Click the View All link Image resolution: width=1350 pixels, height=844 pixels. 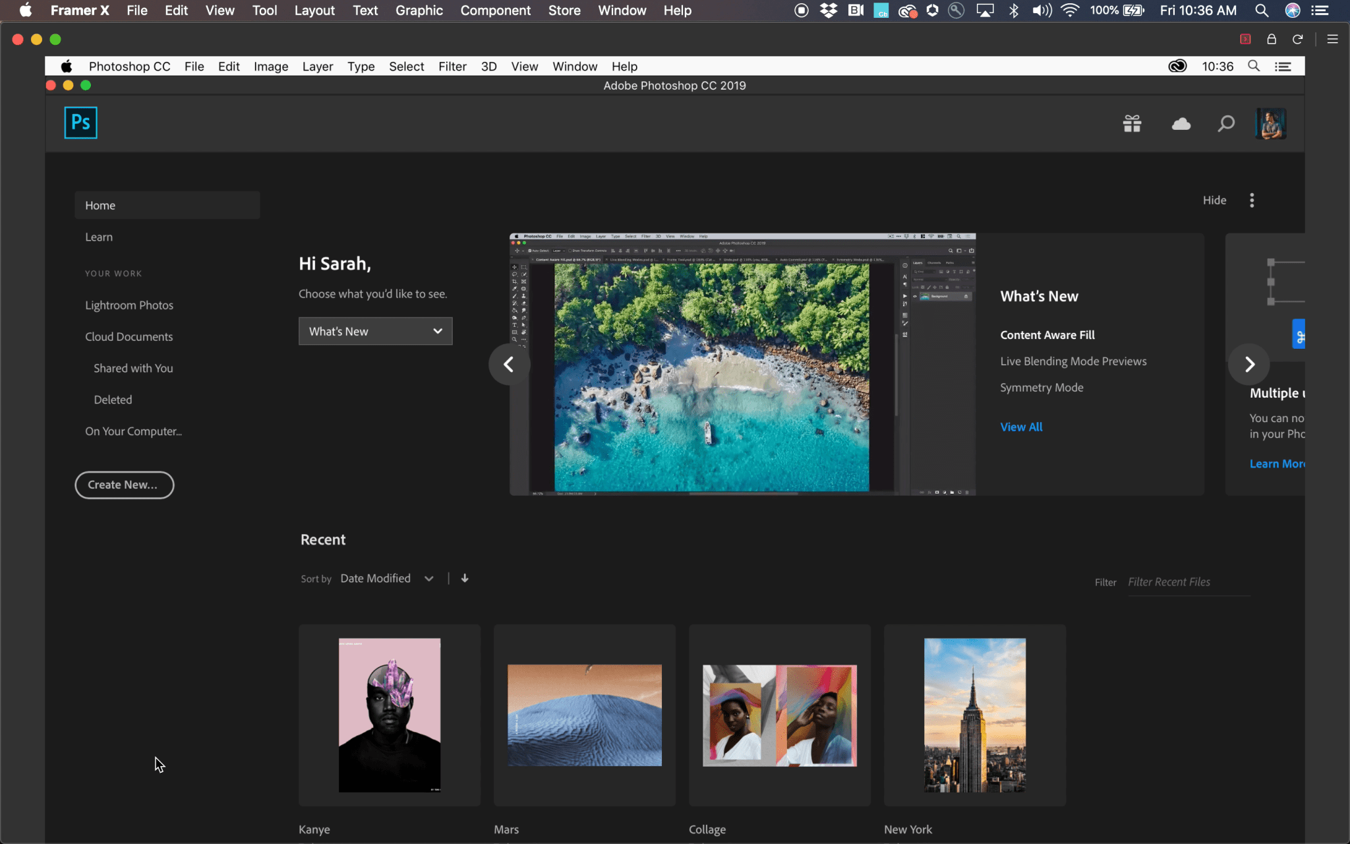tap(1021, 427)
